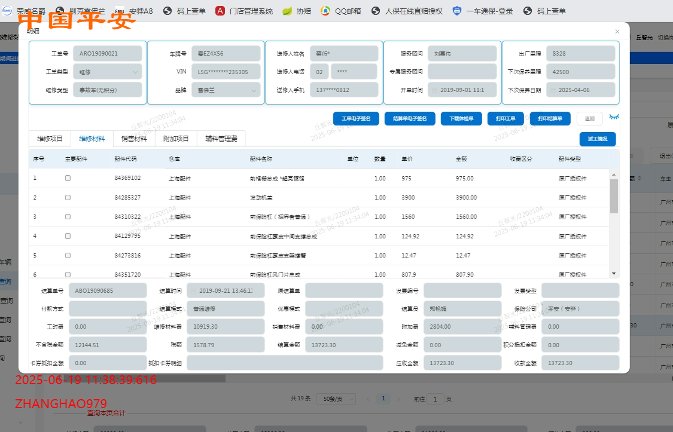
Task: Open the QQ邮箱 bookmark icon
Action: click(x=325, y=11)
